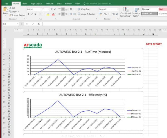This screenshot has height=138, width=167.
Task: Set Bottom Align for cell
Action: [x=66, y=9]
